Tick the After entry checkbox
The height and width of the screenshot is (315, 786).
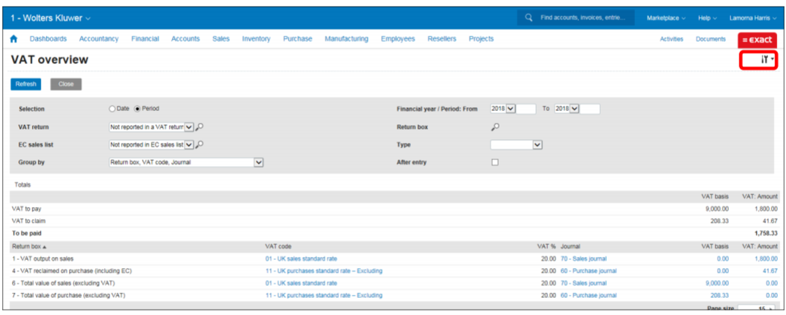tap(495, 162)
